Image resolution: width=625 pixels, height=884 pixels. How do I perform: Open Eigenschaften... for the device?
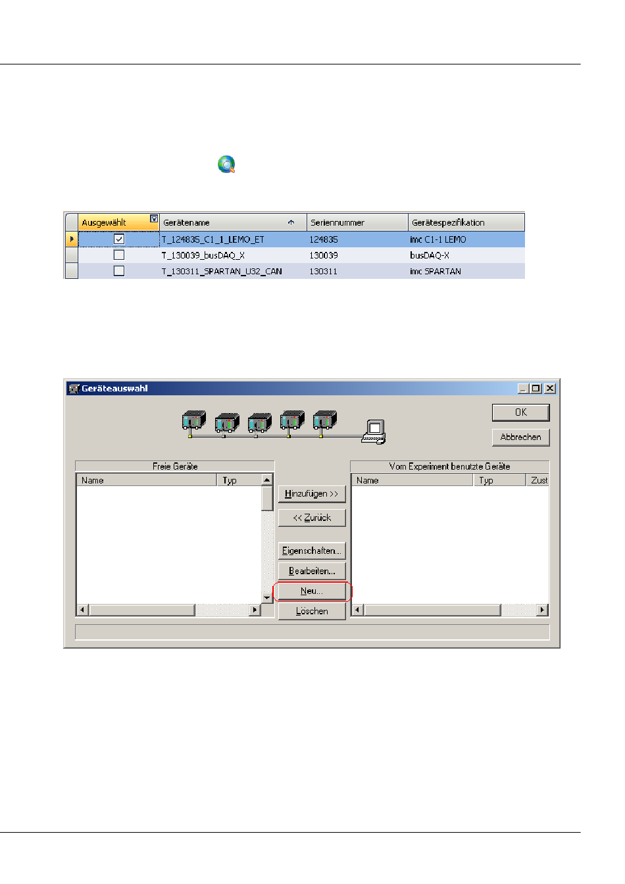click(x=312, y=551)
